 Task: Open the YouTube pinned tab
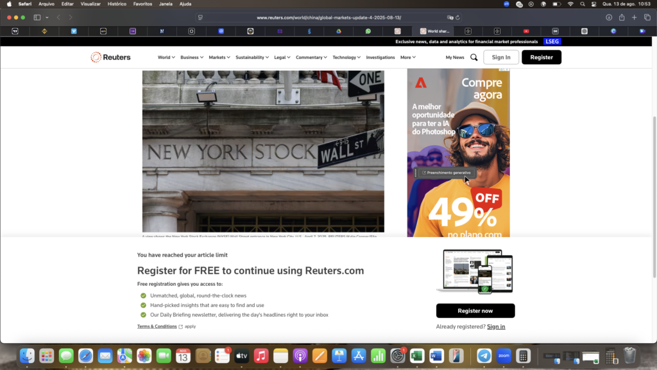tap(526, 31)
